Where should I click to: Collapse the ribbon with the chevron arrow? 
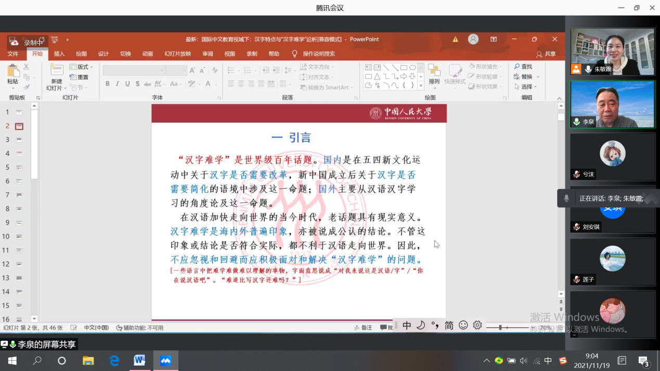tap(560, 98)
